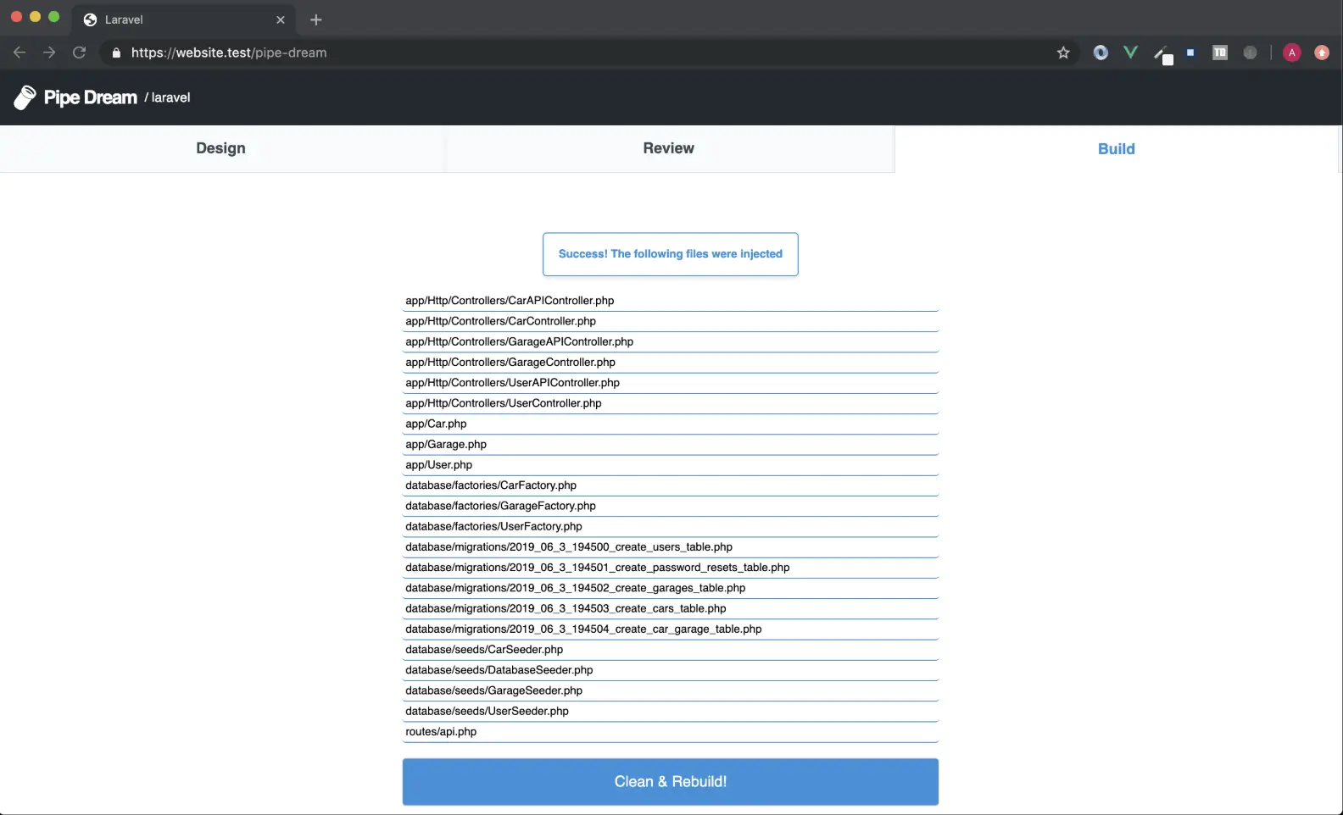The width and height of the screenshot is (1343, 815).
Task: Click the yellow macOS minimize window button
Action: pos(35,17)
